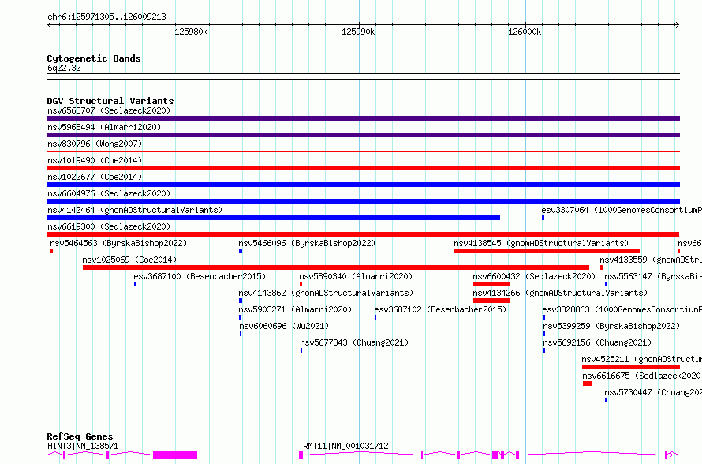This screenshot has height=464, width=702.
Task: Click the blue bar under nsv1022677
Action: tap(363, 185)
